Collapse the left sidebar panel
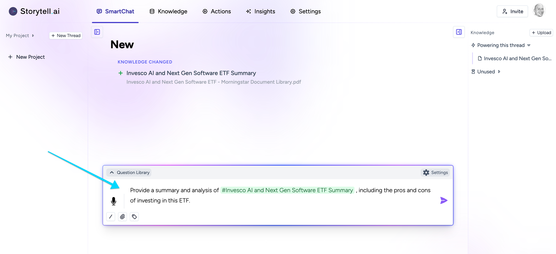Viewport: 556px width, 254px height. click(x=97, y=32)
